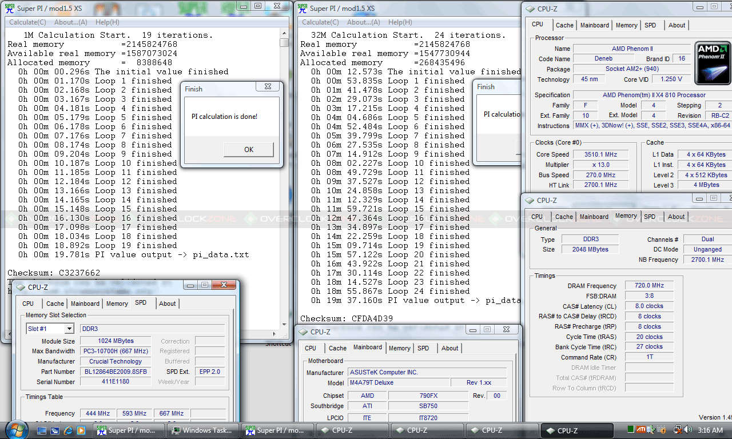Switch to Cache tab in top CPU-Z window

[x=564, y=25]
